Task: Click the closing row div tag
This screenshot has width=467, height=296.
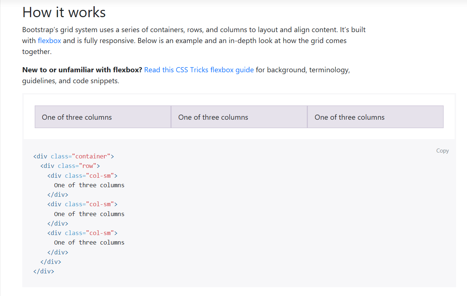Action: coord(51,262)
